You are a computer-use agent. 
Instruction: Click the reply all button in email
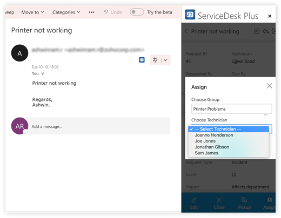pyautogui.click(x=155, y=60)
